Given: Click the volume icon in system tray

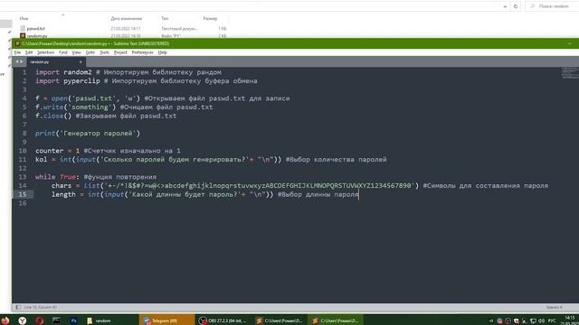Looking at the screenshot, I should pyautogui.click(x=541, y=321).
